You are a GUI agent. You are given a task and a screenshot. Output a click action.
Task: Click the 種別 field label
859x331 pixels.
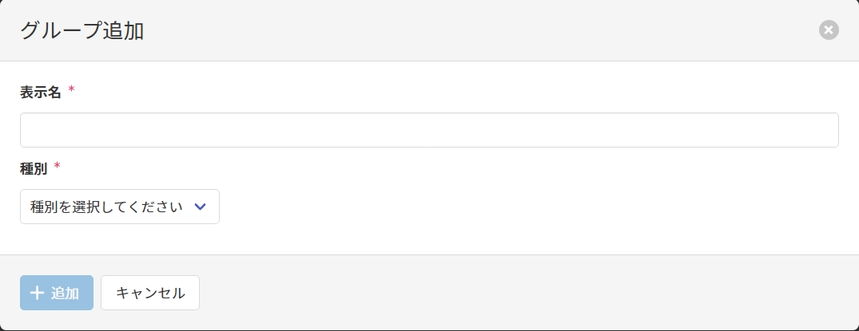pyautogui.click(x=34, y=169)
